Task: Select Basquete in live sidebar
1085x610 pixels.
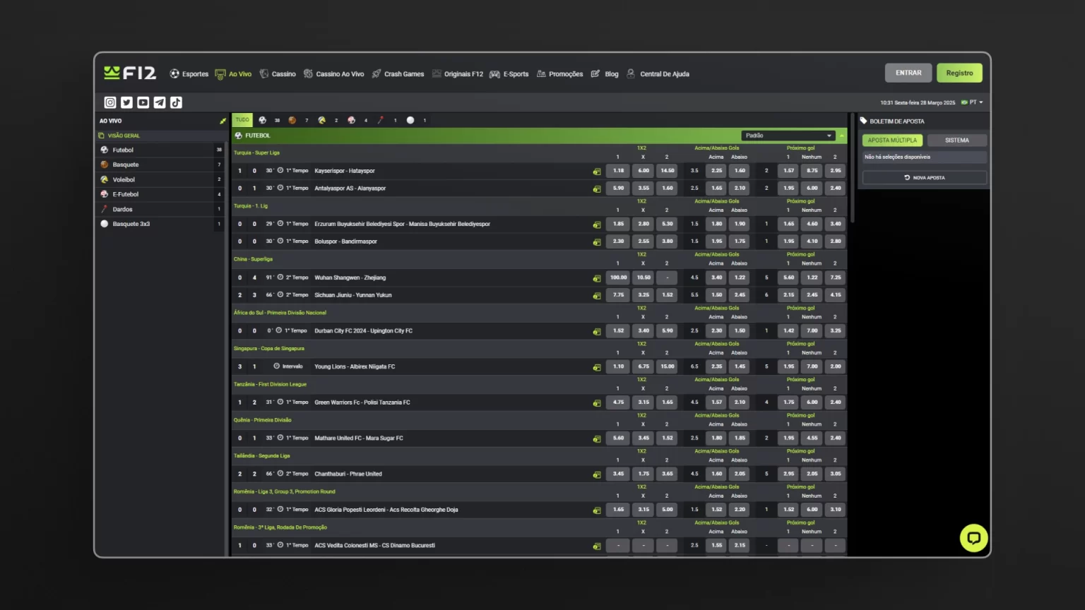Action: [161, 165]
